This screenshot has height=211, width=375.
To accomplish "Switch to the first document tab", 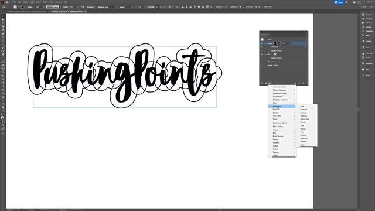I will pos(27,12).
